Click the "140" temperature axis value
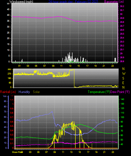This screenshot has height=156, width=131. tap(122, 99)
